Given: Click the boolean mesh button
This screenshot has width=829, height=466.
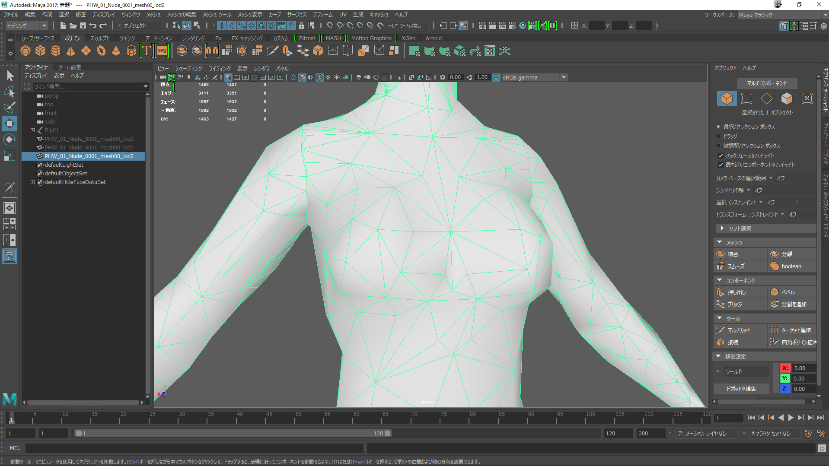Looking at the screenshot, I should (x=791, y=266).
